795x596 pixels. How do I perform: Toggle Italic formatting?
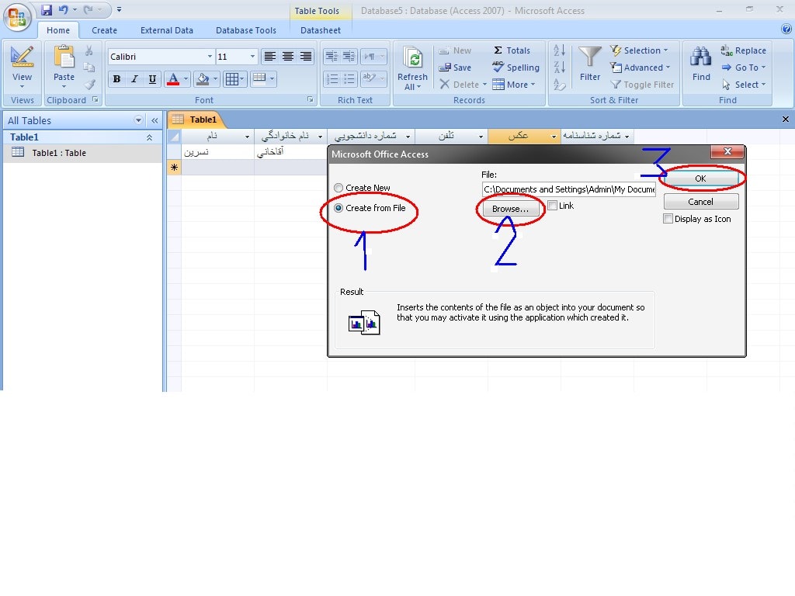(134, 79)
